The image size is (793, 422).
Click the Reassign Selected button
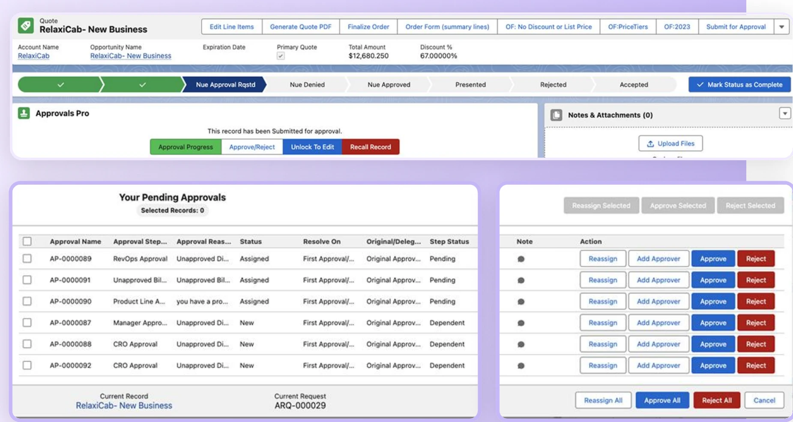601,206
